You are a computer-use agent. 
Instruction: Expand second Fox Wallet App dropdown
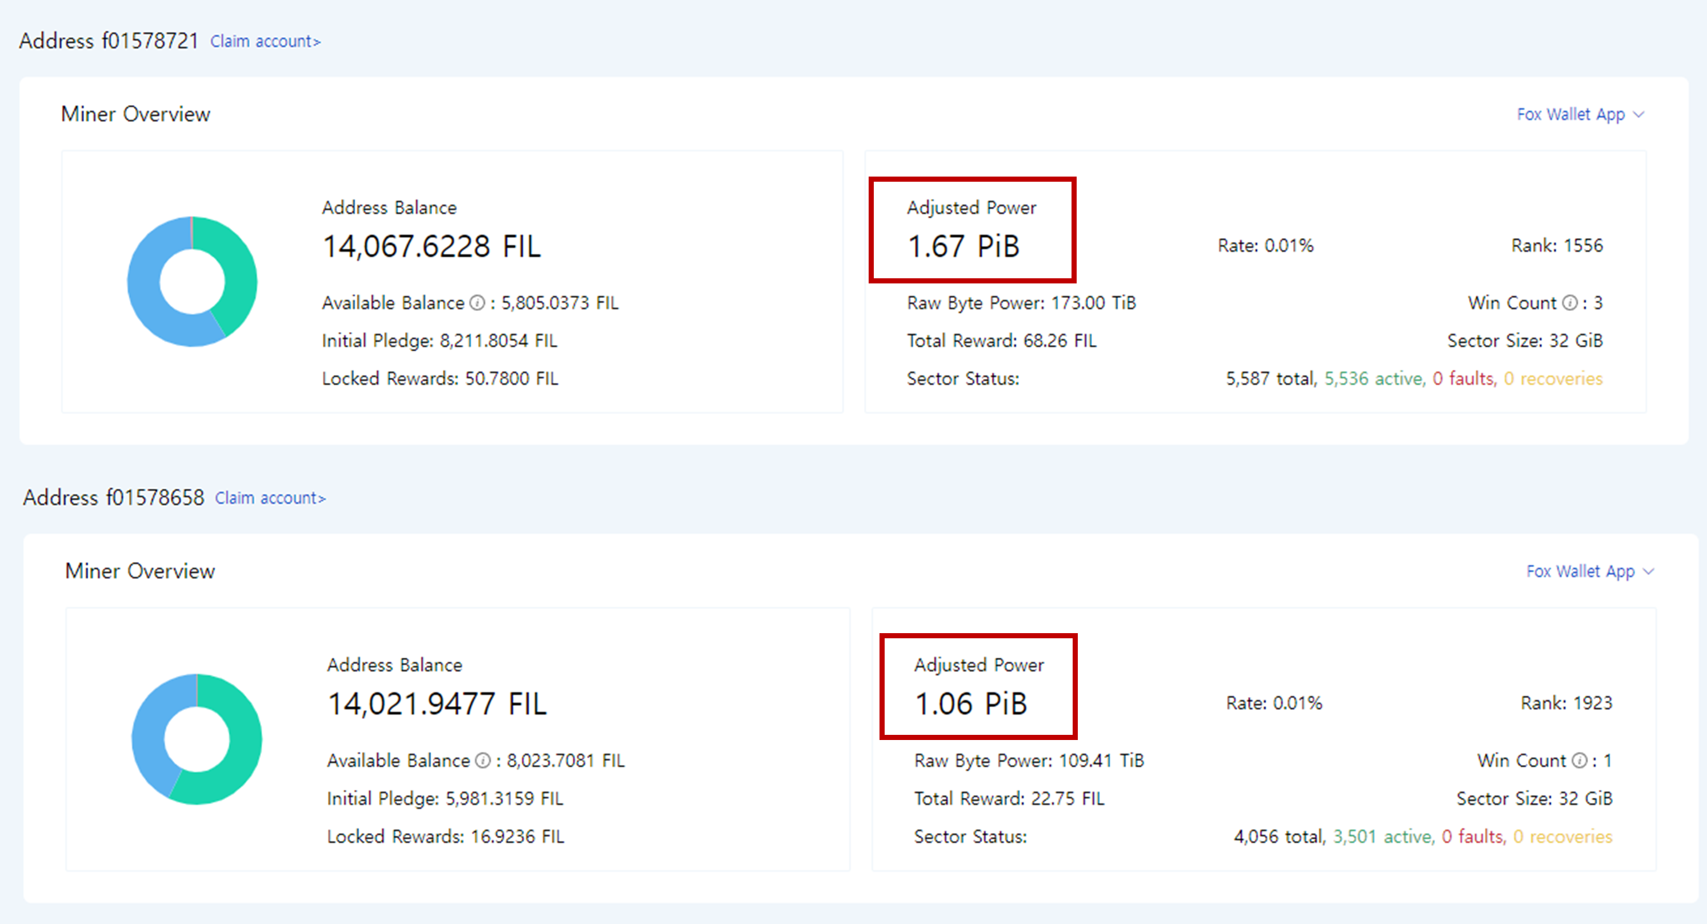1590,571
